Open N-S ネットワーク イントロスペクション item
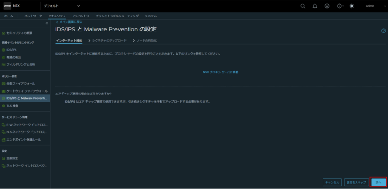Viewport: 388px width, 189px height. click(x=27, y=132)
